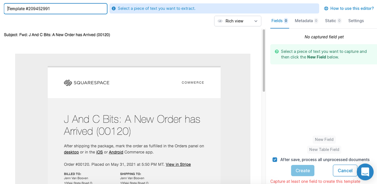This screenshot has width=377, height=184.
Task: Click 'Jenn Van Booven' under SHIPPING TO
Action: pyautogui.click(x=132, y=178)
